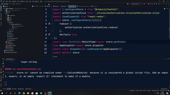Click ERROR in src/store/store.ts line
The image size is (170, 95).
point(23,69)
